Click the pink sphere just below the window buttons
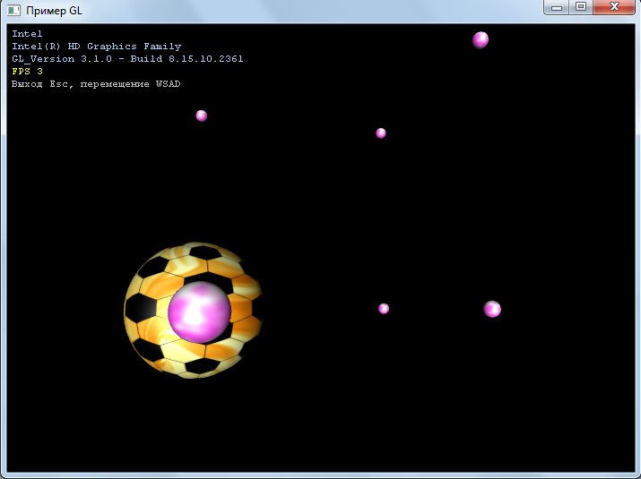The width and height of the screenshot is (641, 479). (481, 39)
